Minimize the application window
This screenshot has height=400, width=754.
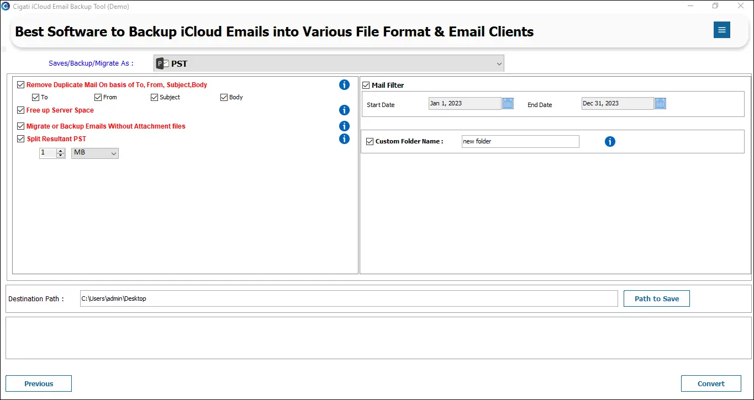point(691,6)
